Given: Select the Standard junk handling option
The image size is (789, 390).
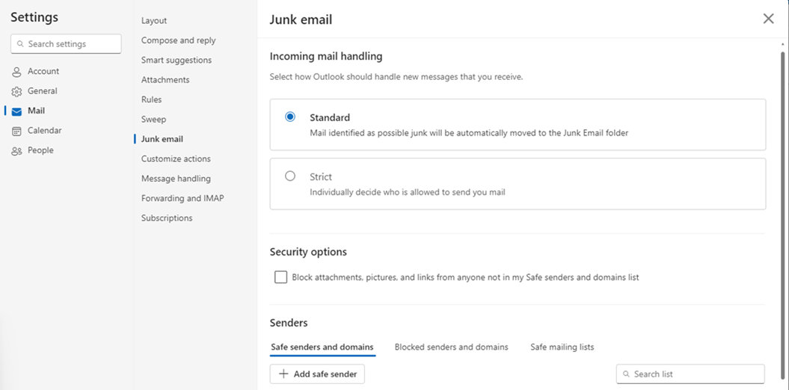Looking at the screenshot, I should [290, 117].
